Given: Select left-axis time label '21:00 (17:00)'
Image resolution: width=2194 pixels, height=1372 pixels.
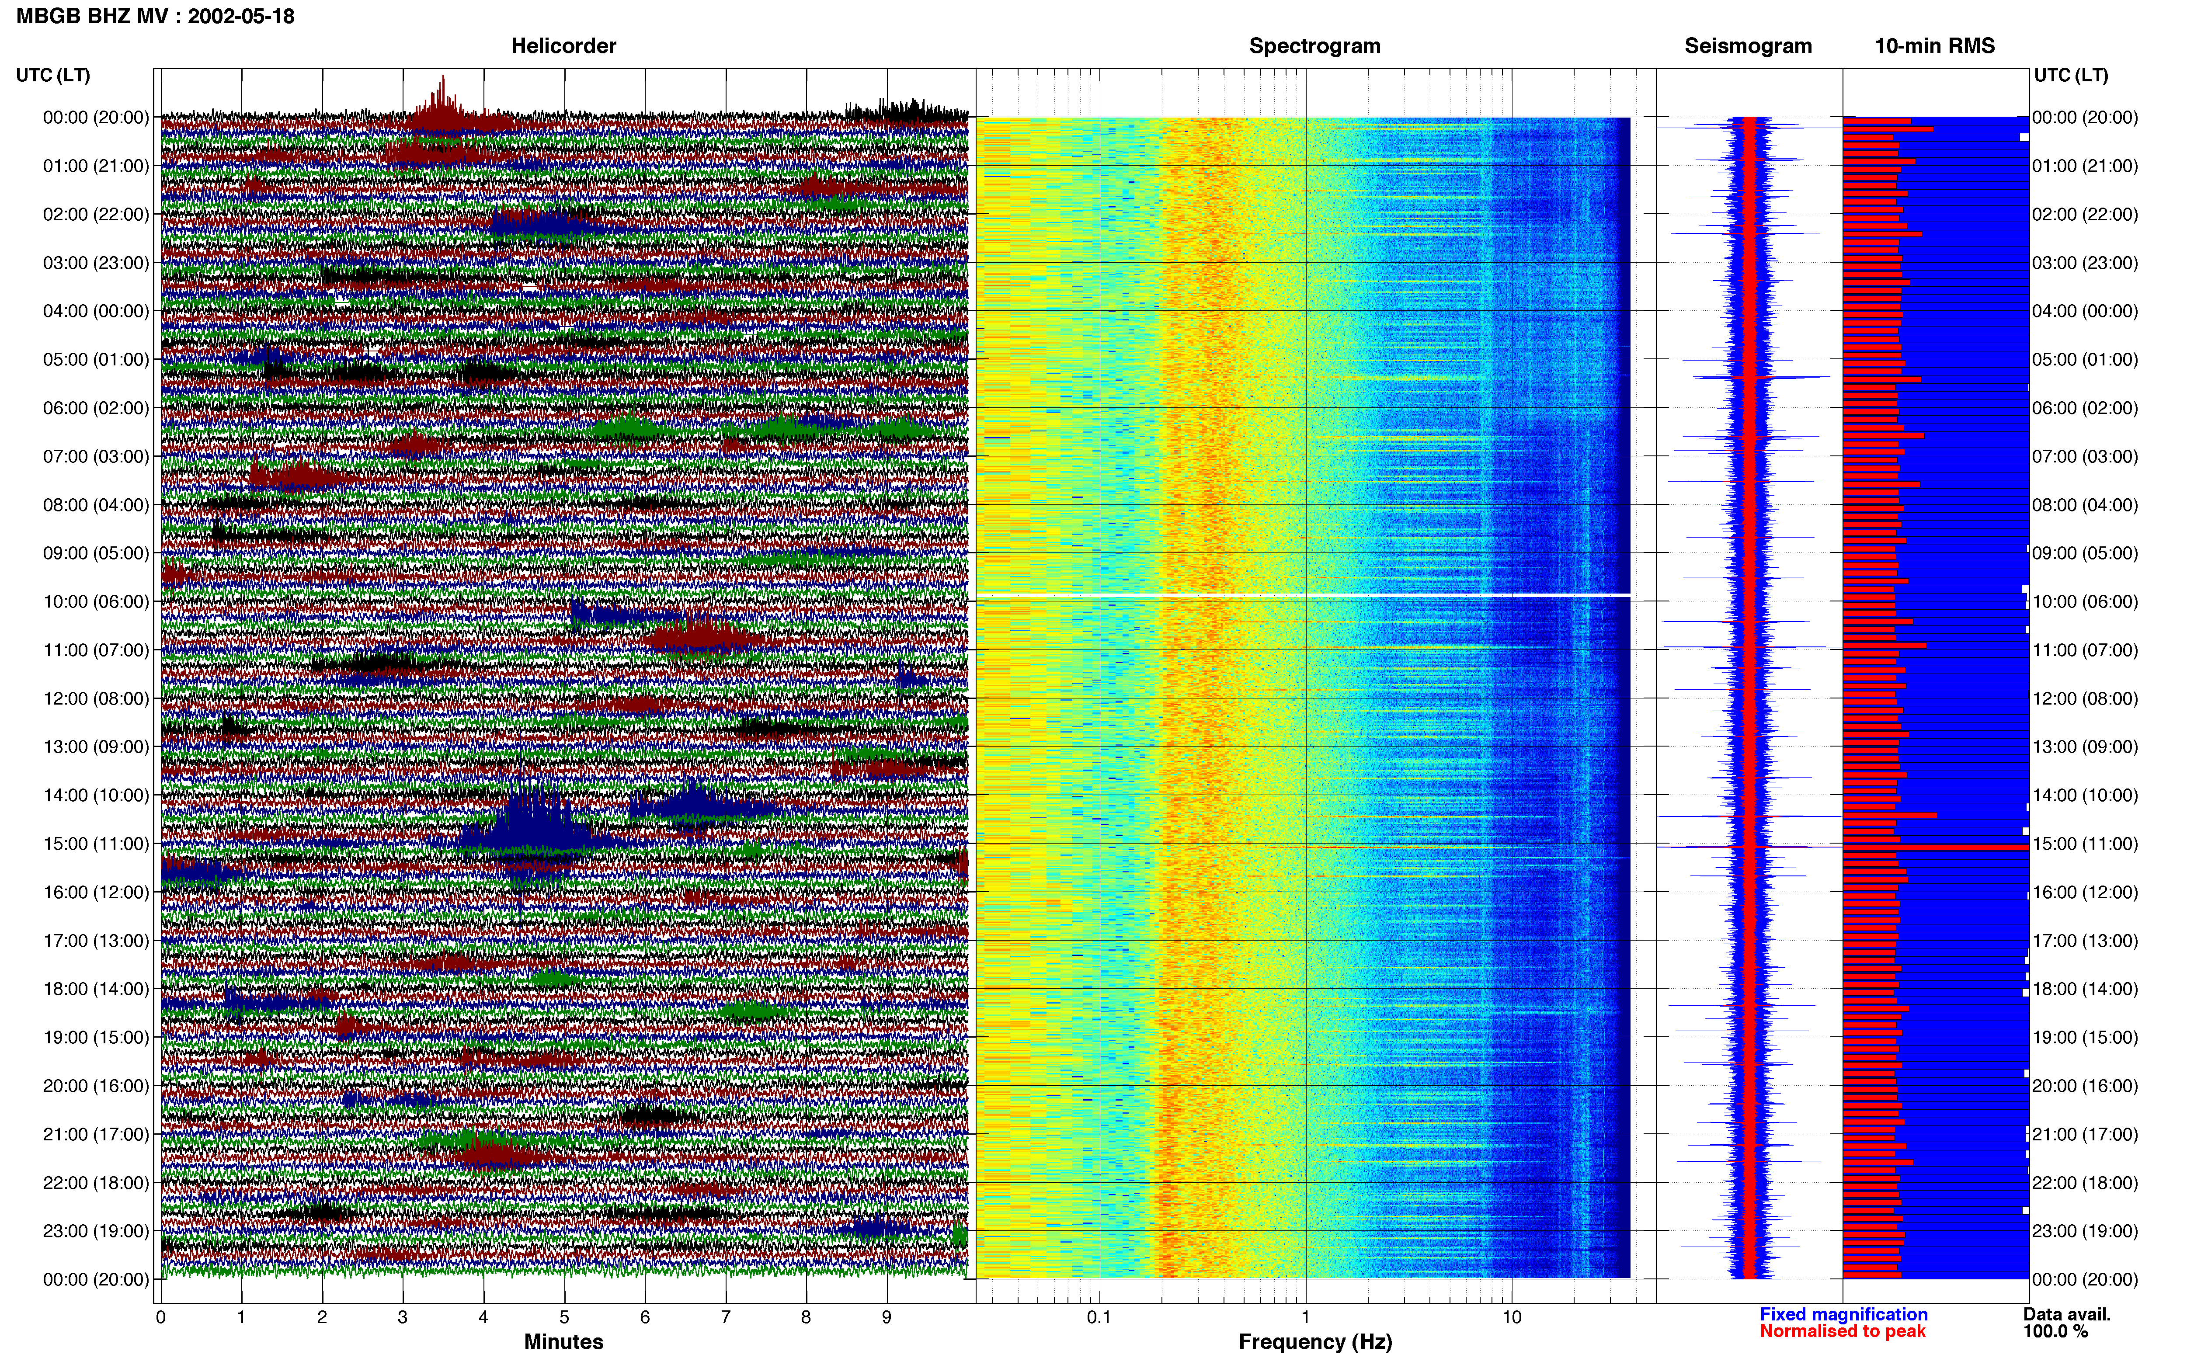Looking at the screenshot, I should click(x=96, y=1134).
